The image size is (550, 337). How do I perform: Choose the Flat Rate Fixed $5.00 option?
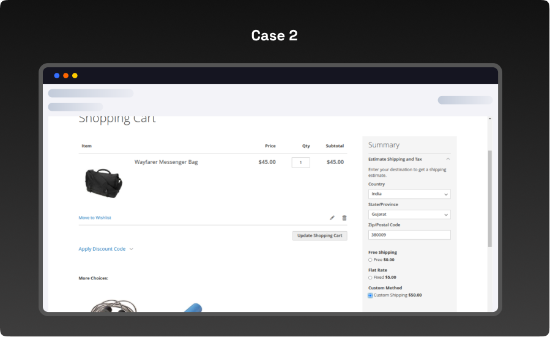pyautogui.click(x=370, y=278)
